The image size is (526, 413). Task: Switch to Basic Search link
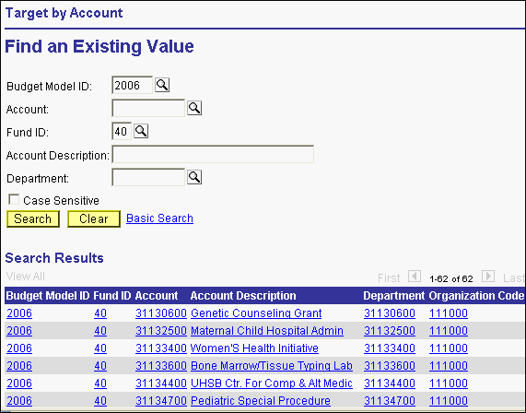tap(159, 218)
